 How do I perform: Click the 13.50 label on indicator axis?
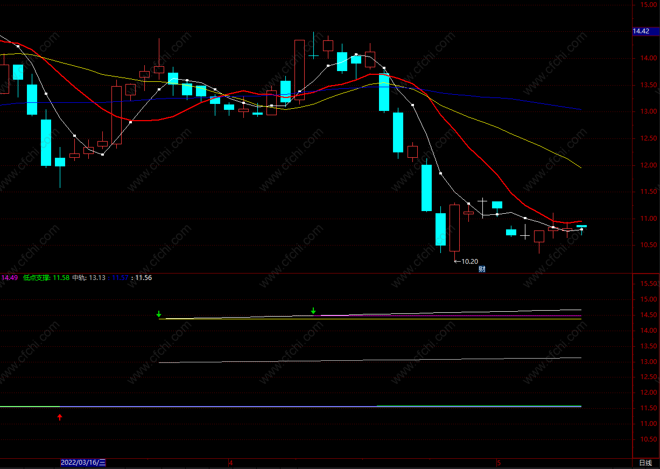click(648, 346)
